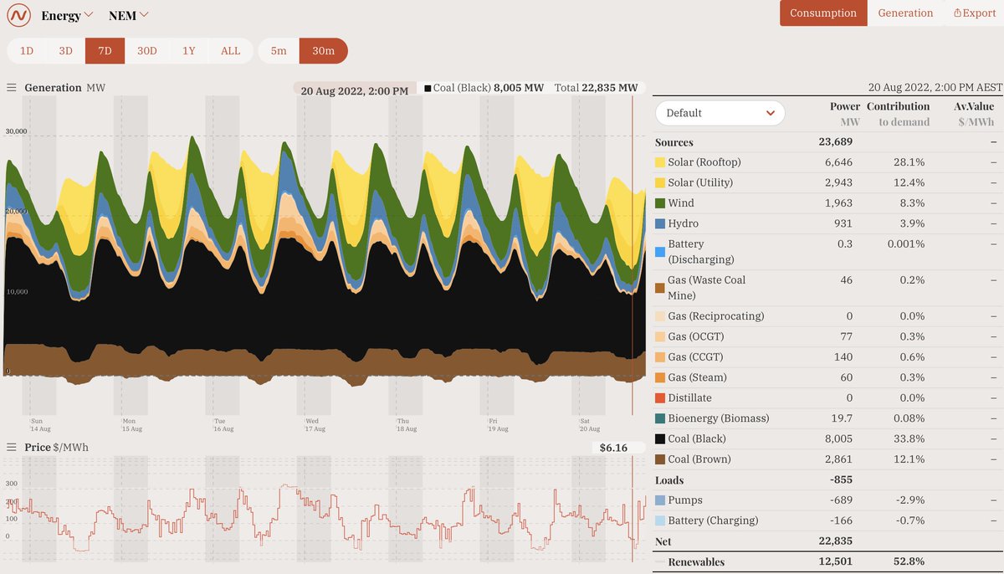Viewport: 1004px width, 574px height.
Task: Click the $6.16 price readout
Action: (x=613, y=448)
